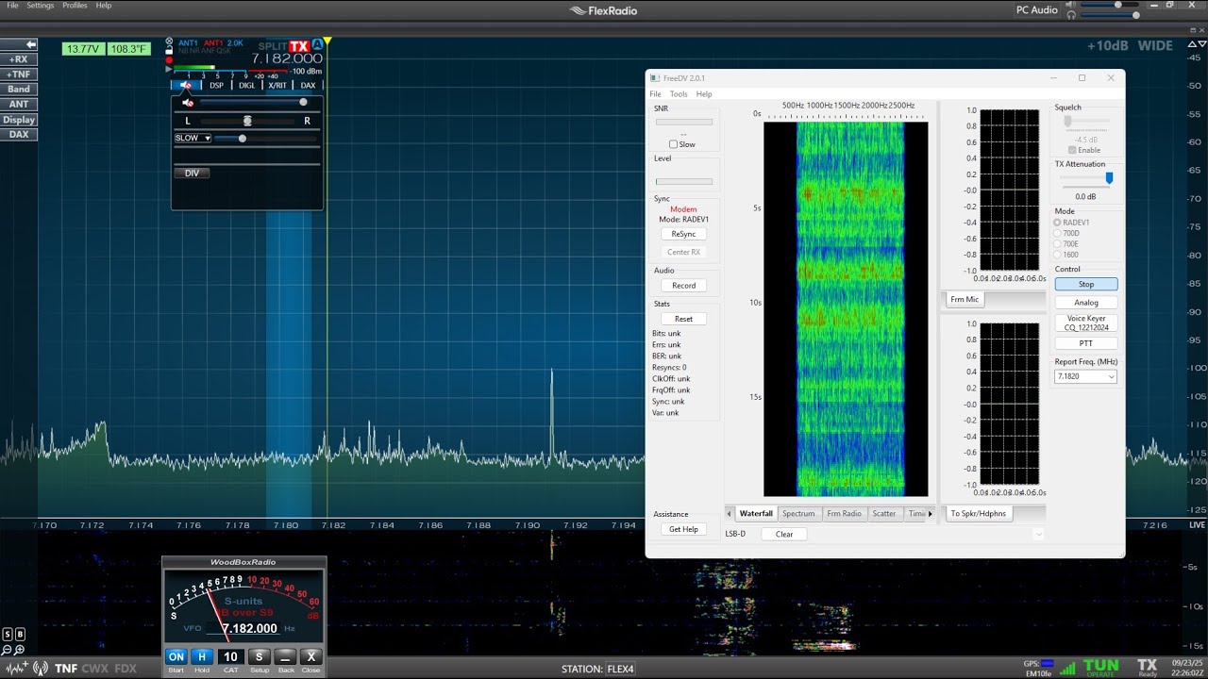Click the speaker icon beside top volume slider
The height and width of the screenshot is (679, 1208).
point(1070,5)
